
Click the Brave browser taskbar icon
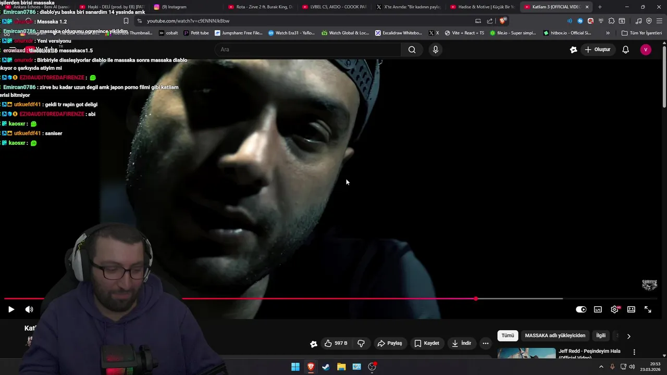click(311, 367)
